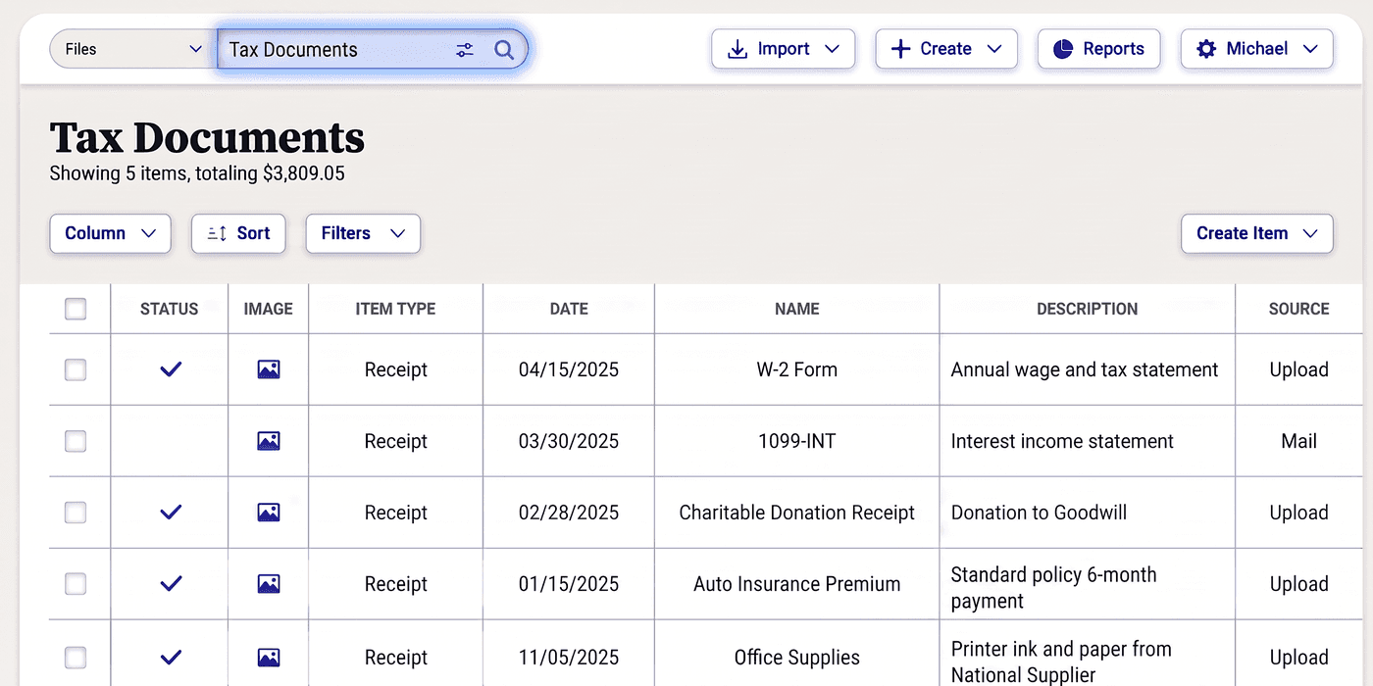This screenshot has height=686, width=1373.
Task: Click the IMAGE column header
Action: click(269, 309)
